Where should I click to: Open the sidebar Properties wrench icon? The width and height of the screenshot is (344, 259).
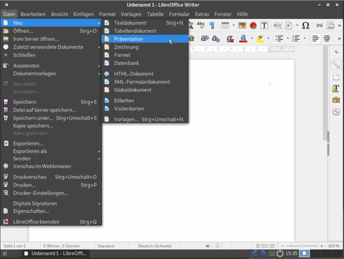coord(336,65)
